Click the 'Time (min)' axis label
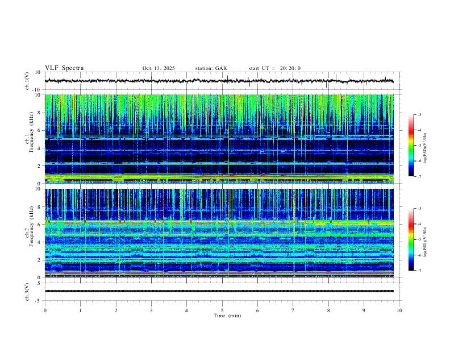450x348 pixels. (227, 316)
